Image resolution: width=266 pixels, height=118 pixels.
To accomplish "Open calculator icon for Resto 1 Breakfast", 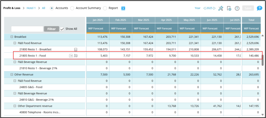I will click(x=76, y=49).
